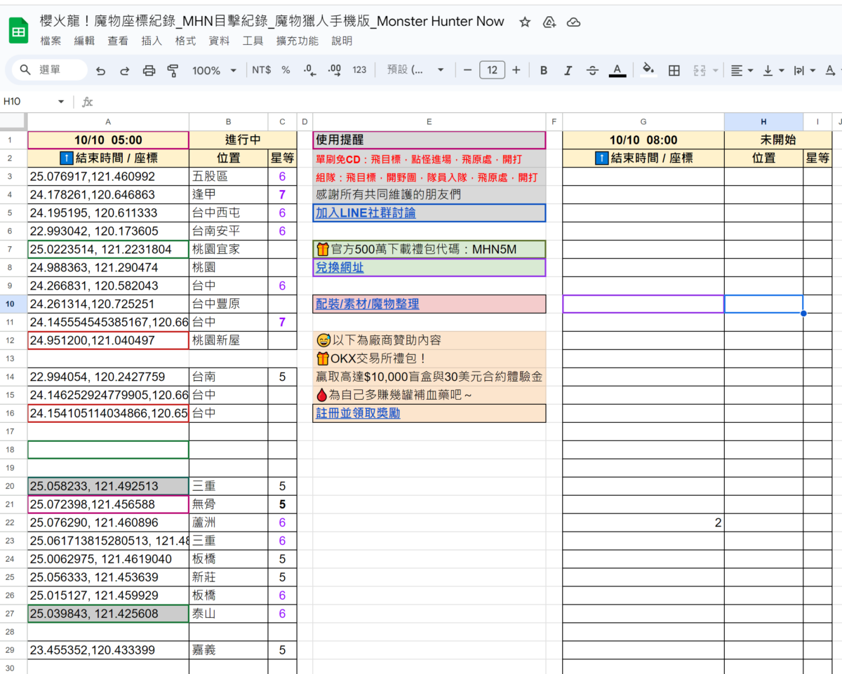Image resolution: width=842 pixels, height=674 pixels.
Task: Decrease decimal places with the .0 icon
Action: pyautogui.click(x=309, y=69)
